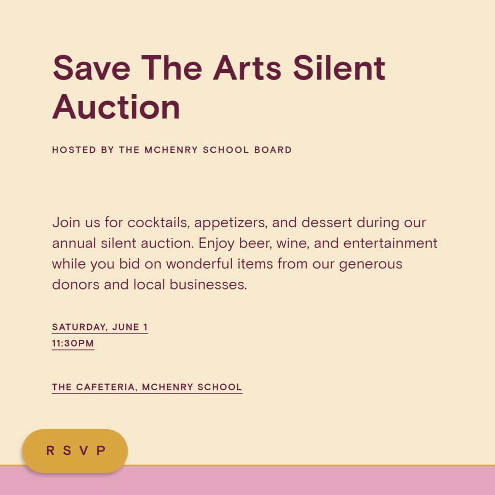Image resolution: width=495 pixels, height=495 pixels.
Task: Click the pink footer band
Action: point(309,480)
